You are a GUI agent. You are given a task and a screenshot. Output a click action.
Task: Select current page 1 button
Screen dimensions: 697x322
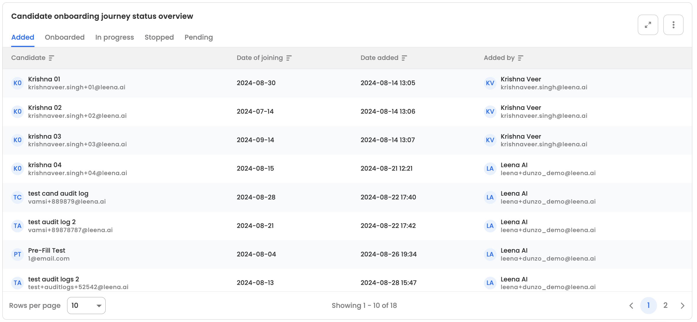coord(648,306)
